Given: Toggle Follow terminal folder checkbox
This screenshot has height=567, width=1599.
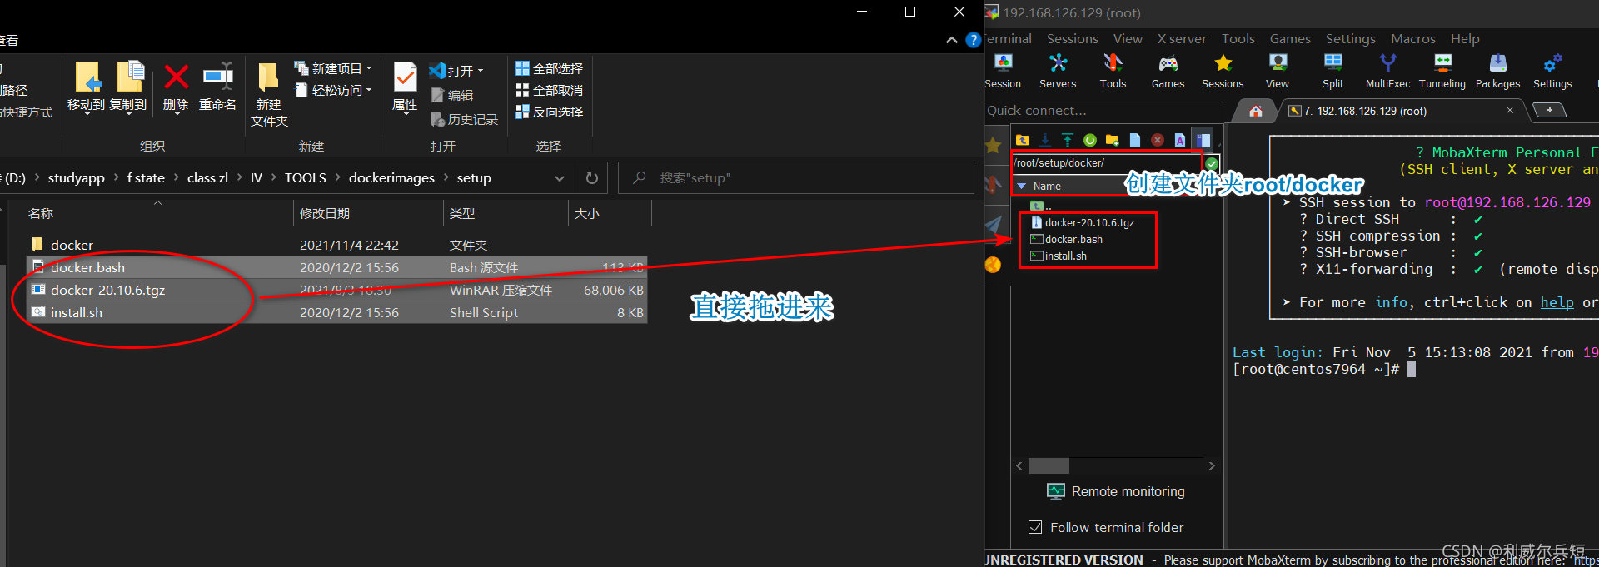Looking at the screenshot, I should [1035, 527].
